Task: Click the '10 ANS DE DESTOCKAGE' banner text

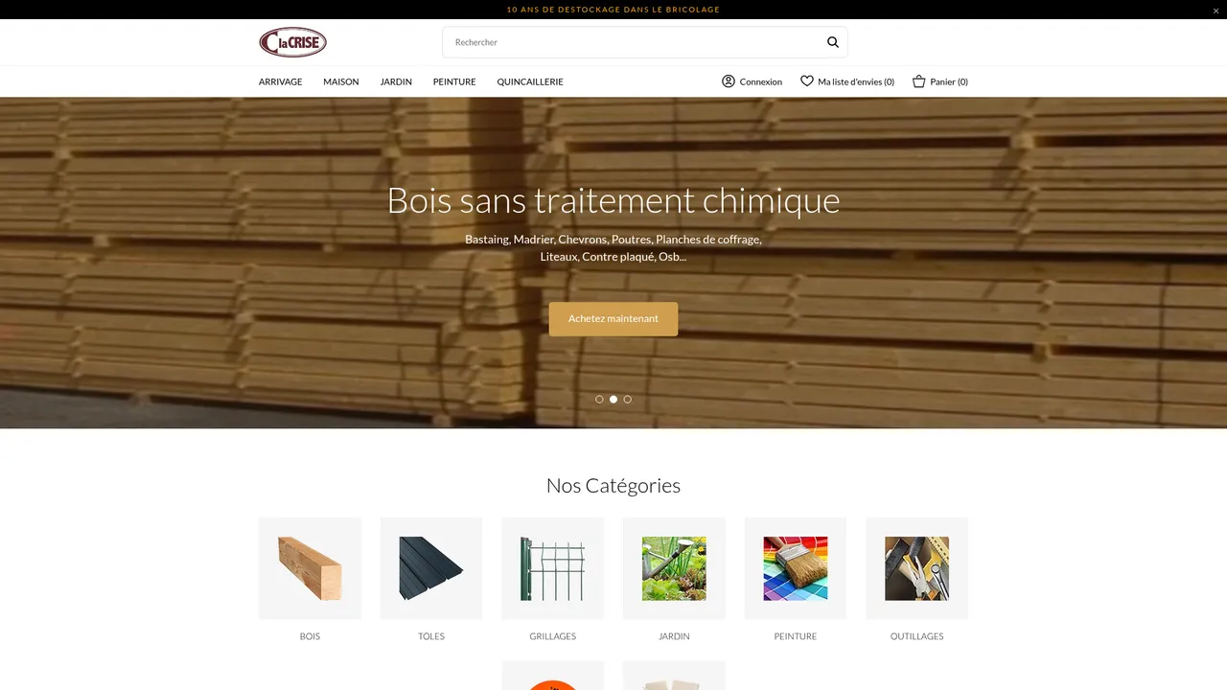Action: click(613, 10)
